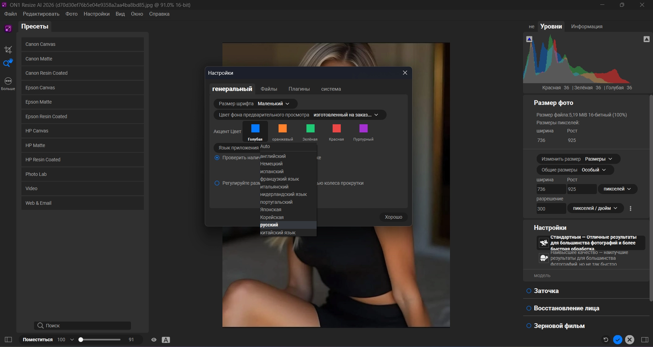Click the reset arrow icon at bottom right
The image size is (653, 347).
pos(605,340)
